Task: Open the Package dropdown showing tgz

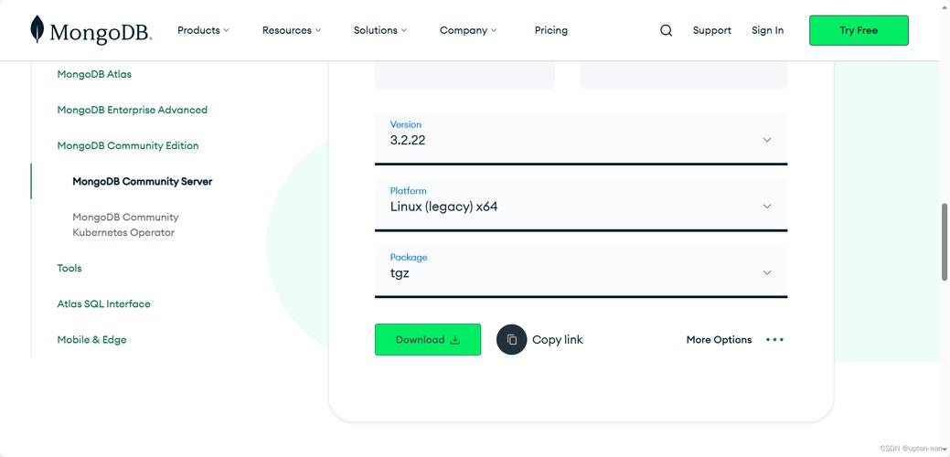Action: 581,272
